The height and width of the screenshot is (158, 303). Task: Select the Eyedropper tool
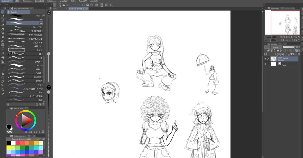click(3, 94)
